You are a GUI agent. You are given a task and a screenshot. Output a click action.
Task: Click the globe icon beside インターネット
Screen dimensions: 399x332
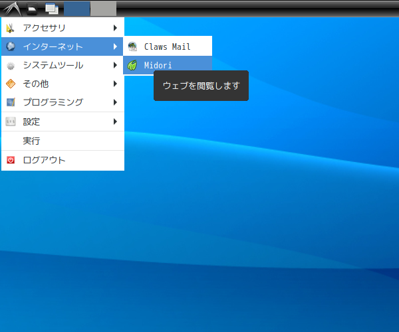click(11, 46)
